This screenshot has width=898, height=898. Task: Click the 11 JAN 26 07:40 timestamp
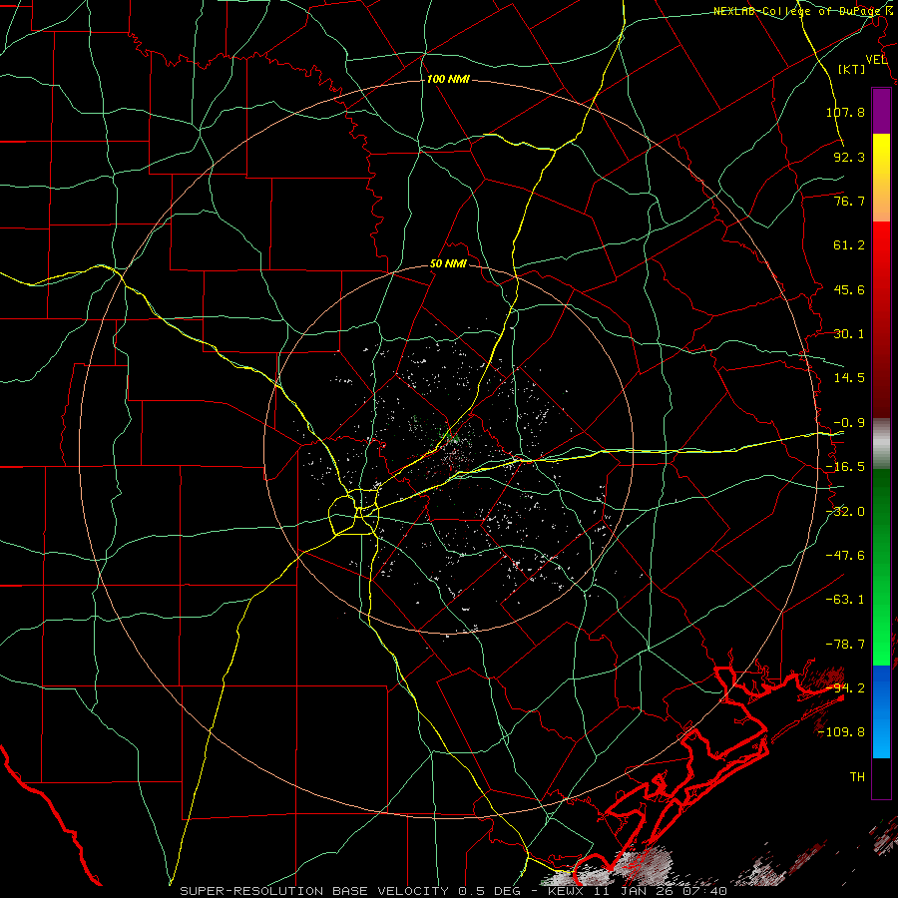point(659,891)
